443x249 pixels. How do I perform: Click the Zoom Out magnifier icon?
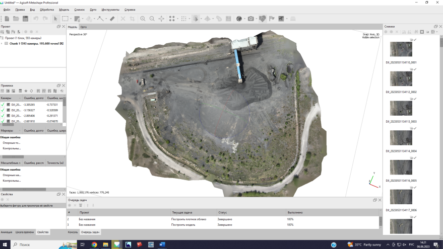pyautogui.click(x=152, y=19)
